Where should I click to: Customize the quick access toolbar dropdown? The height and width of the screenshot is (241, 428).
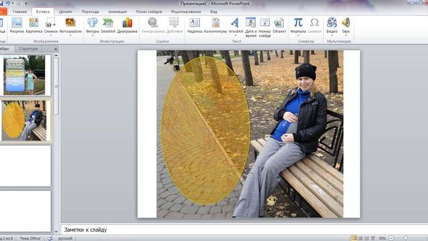pos(26,3)
